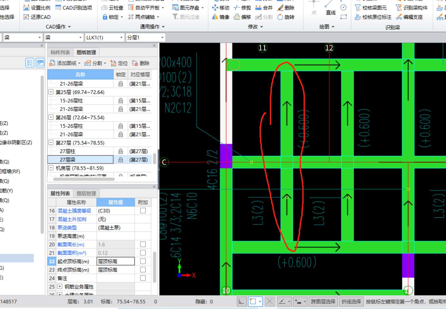This screenshot has width=446, height=309.
Task: Run 校核原位标注 check
Action: click(x=373, y=17)
